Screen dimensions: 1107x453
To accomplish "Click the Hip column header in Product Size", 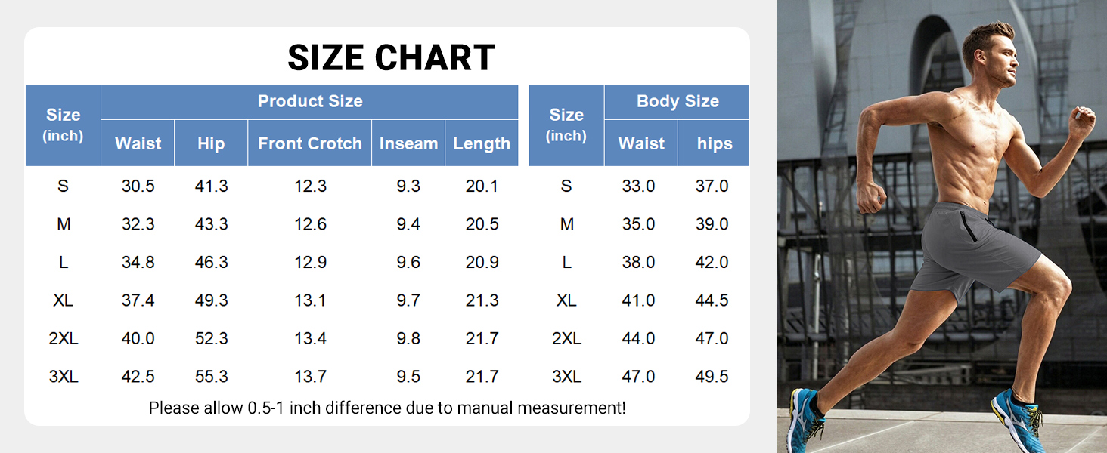I will 211,143.
